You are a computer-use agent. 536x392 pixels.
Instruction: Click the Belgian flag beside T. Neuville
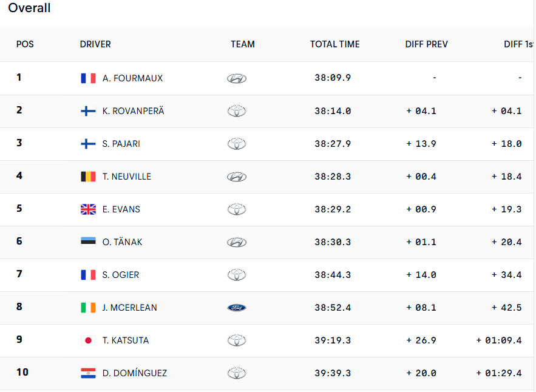[88, 177]
